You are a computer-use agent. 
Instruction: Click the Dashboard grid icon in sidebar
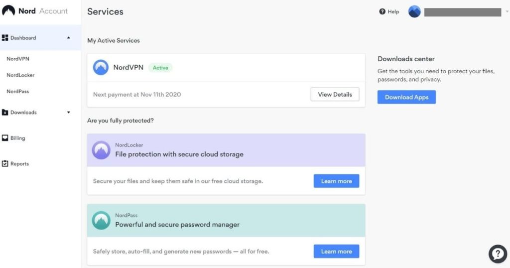pyautogui.click(x=5, y=38)
